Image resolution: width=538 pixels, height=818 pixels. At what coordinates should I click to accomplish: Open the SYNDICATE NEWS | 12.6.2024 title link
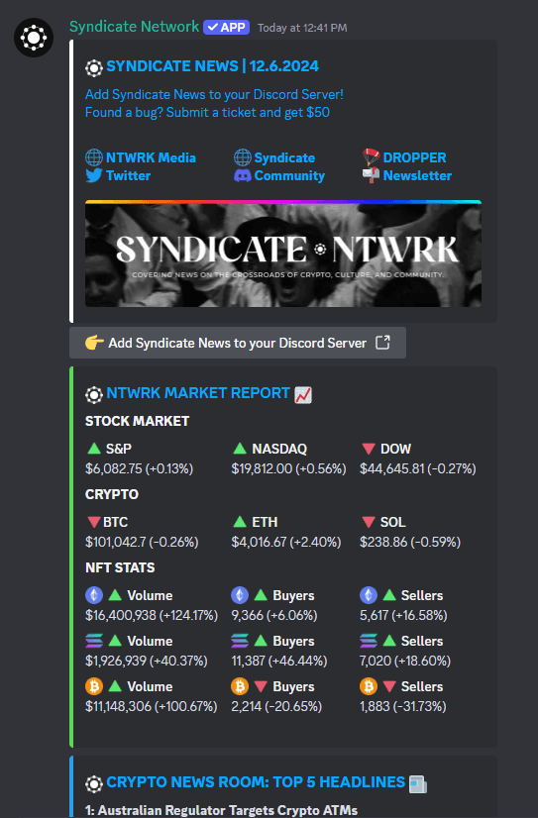point(212,66)
